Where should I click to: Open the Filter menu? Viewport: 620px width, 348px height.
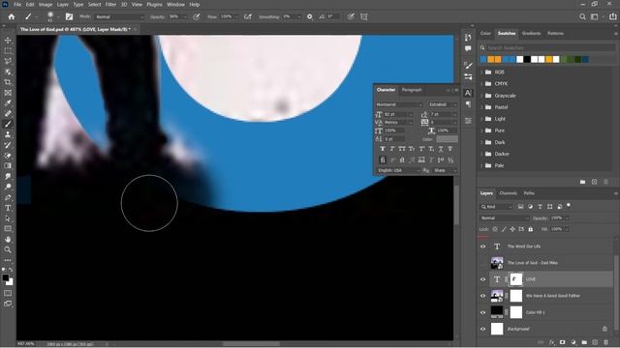click(110, 4)
